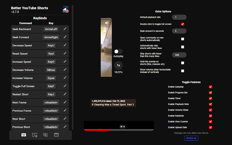Click the ArrowLeft key badge
This screenshot has width=232, height=145.
tap(51, 29)
